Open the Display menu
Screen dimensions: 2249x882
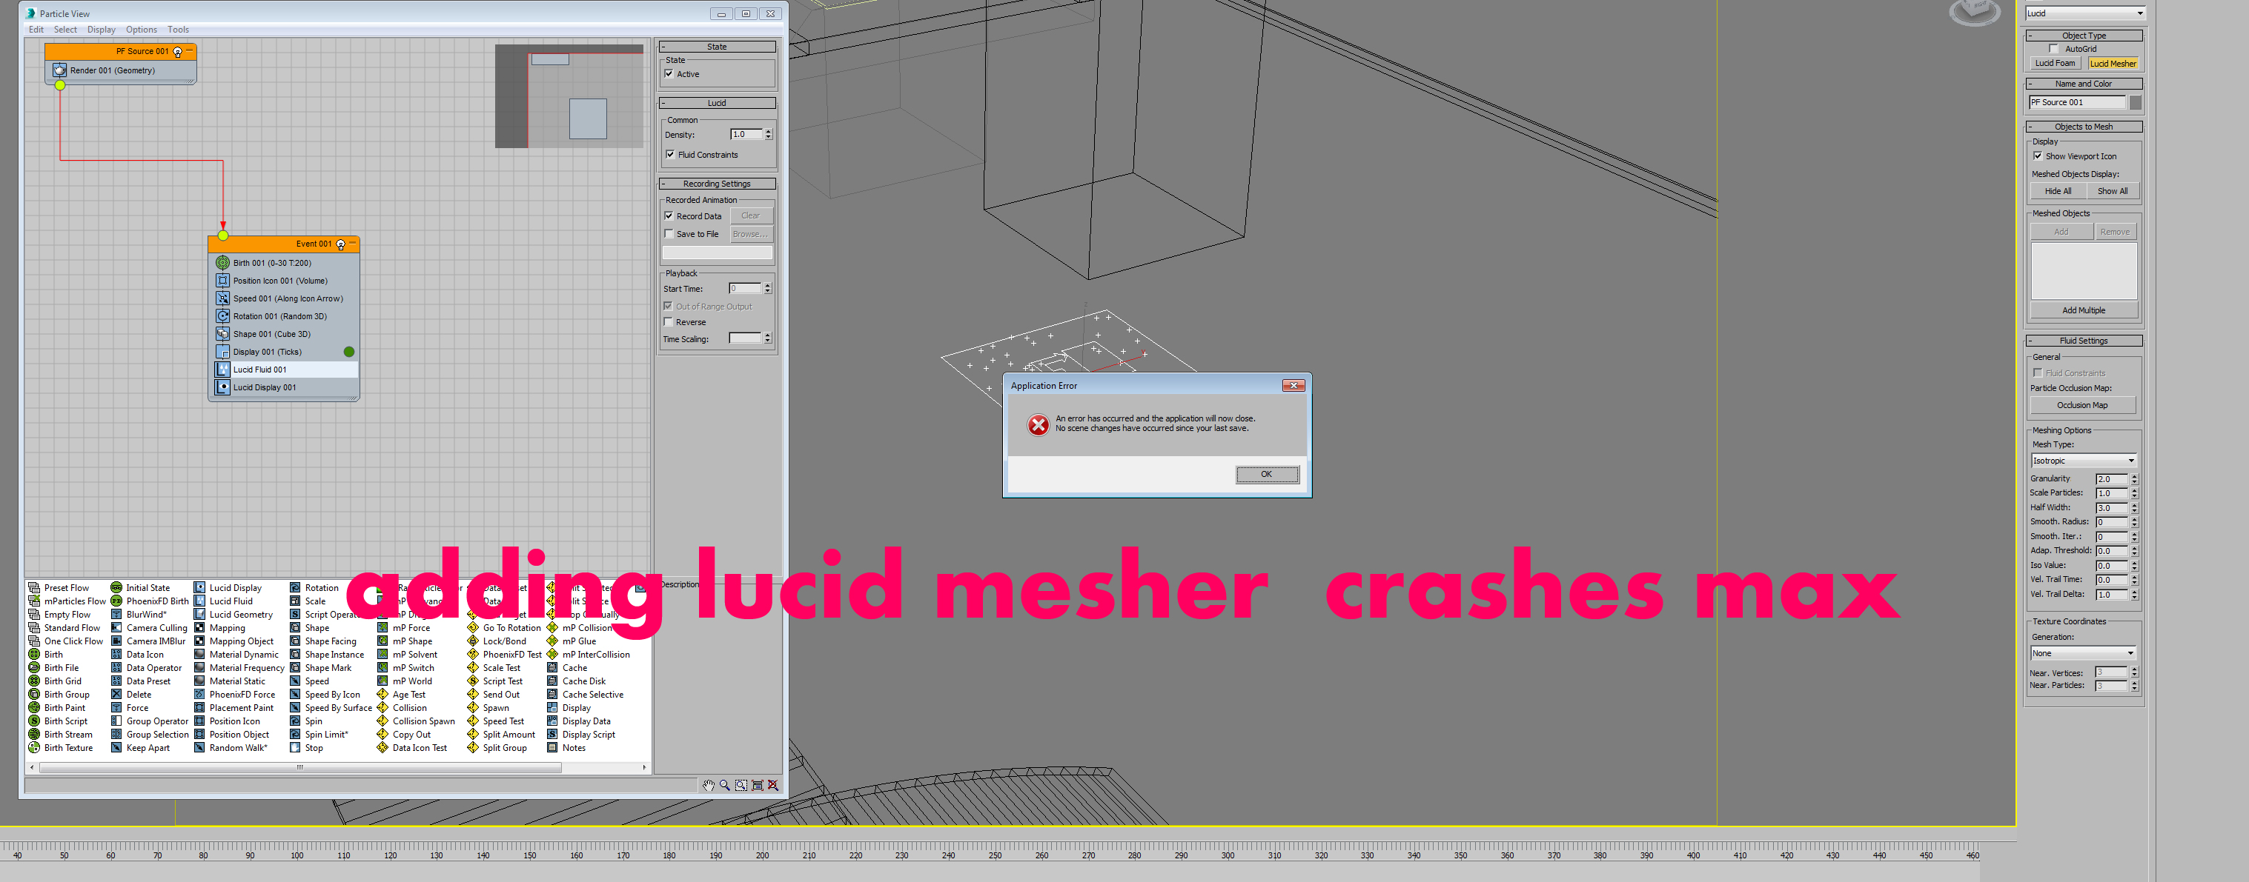coord(102,30)
